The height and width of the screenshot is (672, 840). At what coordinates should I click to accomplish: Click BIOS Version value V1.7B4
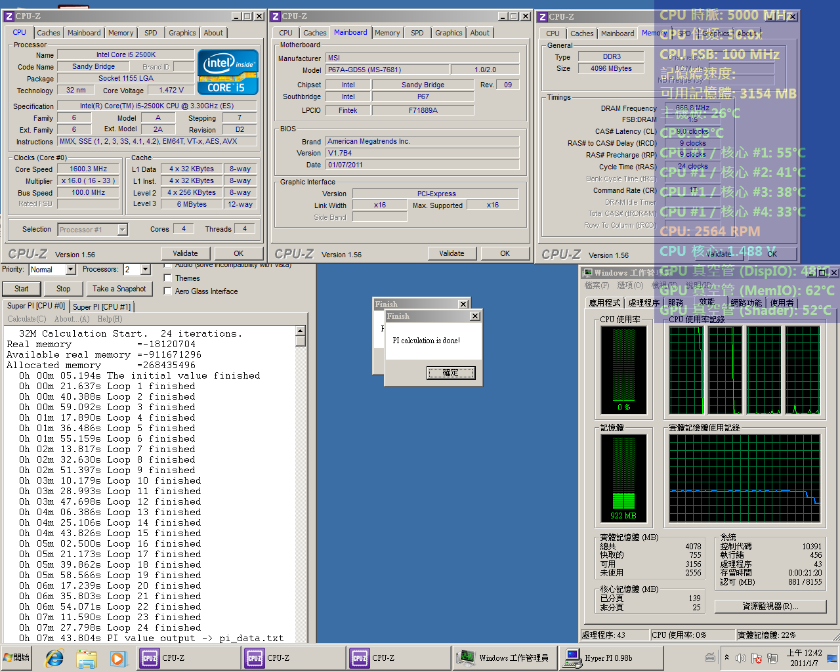pyautogui.click(x=423, y=153)
